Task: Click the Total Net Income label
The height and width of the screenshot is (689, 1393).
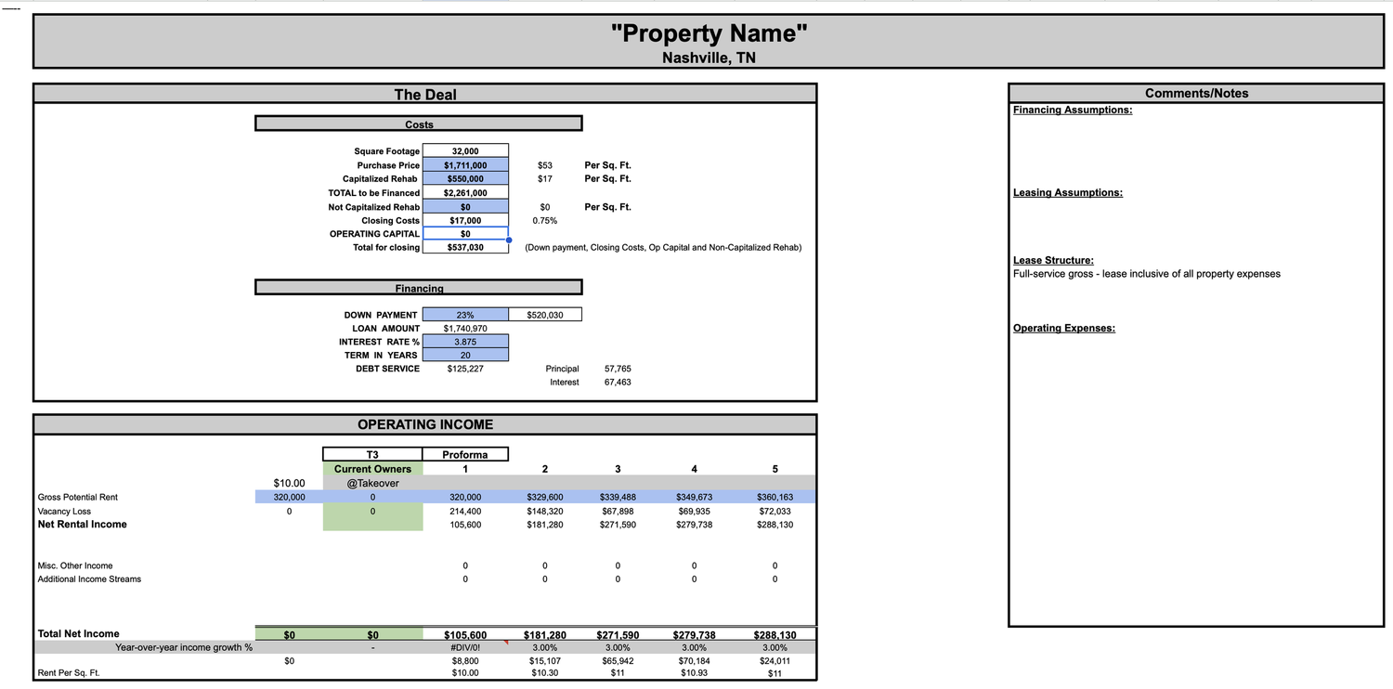Action: coord(78,634)
